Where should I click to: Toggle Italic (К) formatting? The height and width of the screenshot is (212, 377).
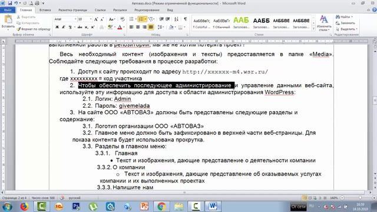coord(64,27)
